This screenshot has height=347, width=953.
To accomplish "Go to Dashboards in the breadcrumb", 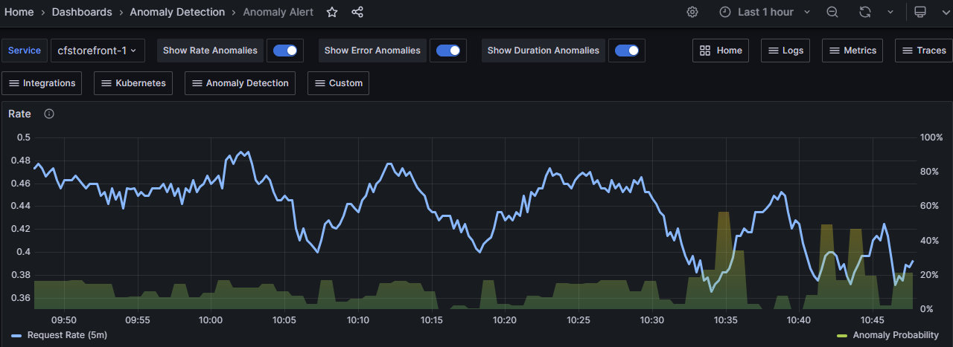I will 82,12.
